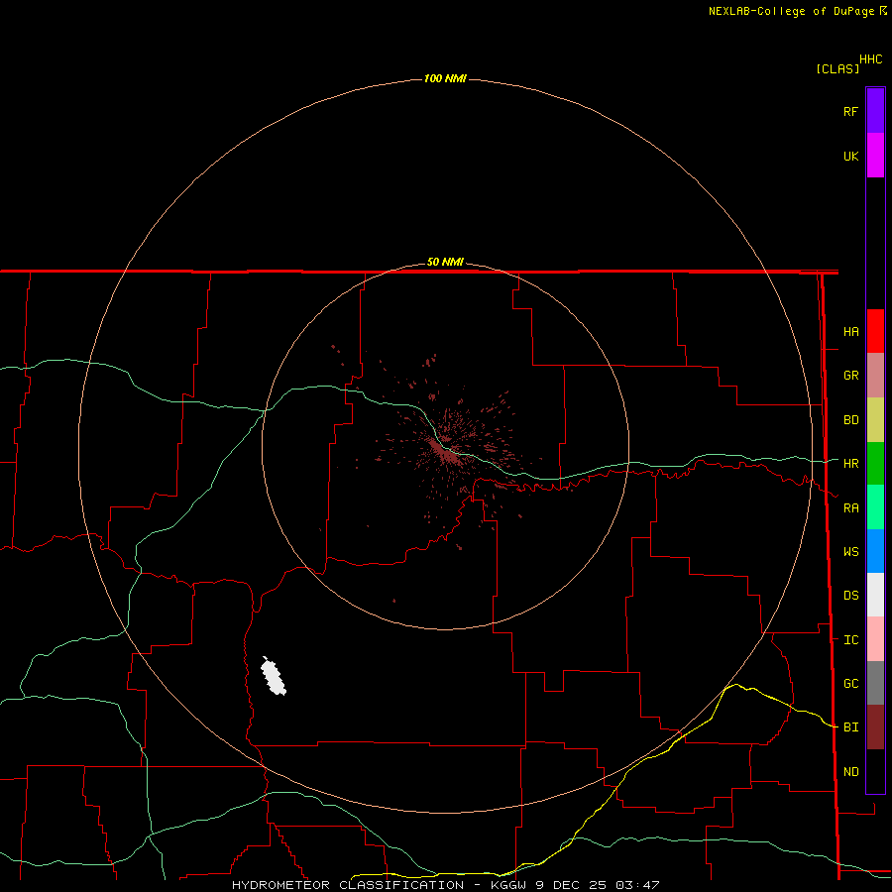Screen dimensions: 892x892
Task: Click the HA legend label
Action: pos(850,332)
